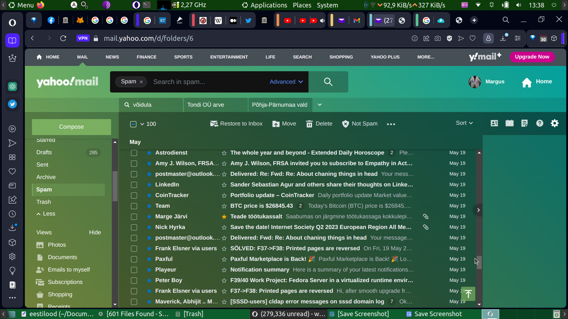Switch to the Tondi OÜ arve tab
The width and height of the screenshot is (568, 319).
point(215,105)
